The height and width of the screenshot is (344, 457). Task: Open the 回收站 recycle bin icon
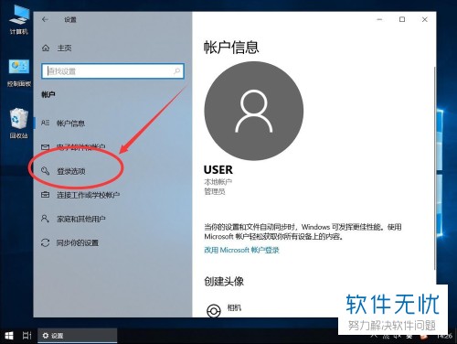(19, 124)
